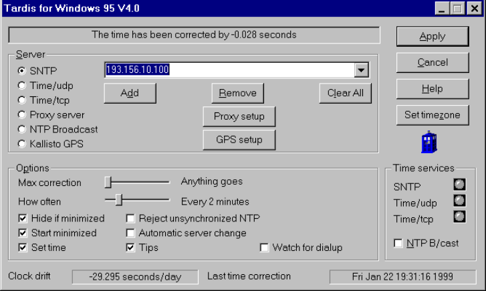Image resolution: width=486 pixels, height=291 pixels.
Task: Select the Time/tcp radio button
Action: (x=21, y=100)
